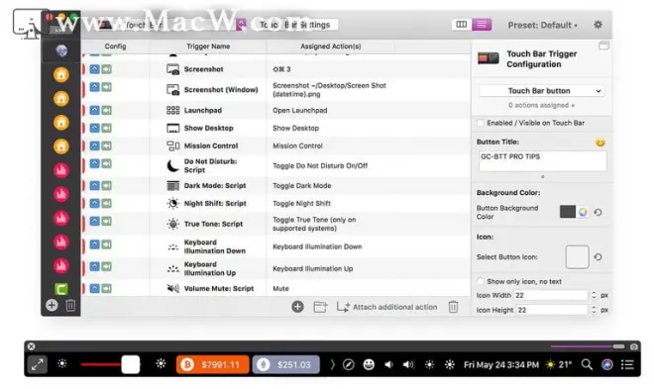Click the search magnifier in the Touch Bar
This screenshot has height=389, width=654.
click(587, 365)
